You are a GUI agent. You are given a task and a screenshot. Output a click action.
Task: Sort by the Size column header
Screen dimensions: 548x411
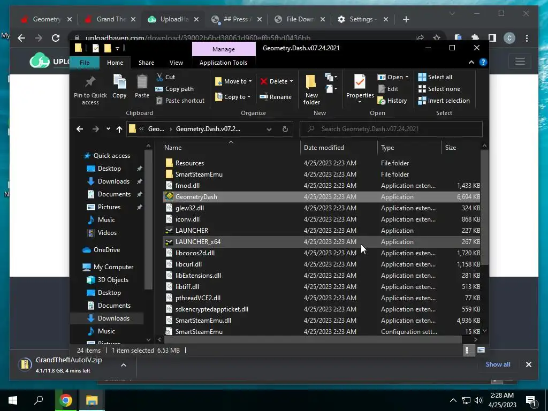(461, 148)
